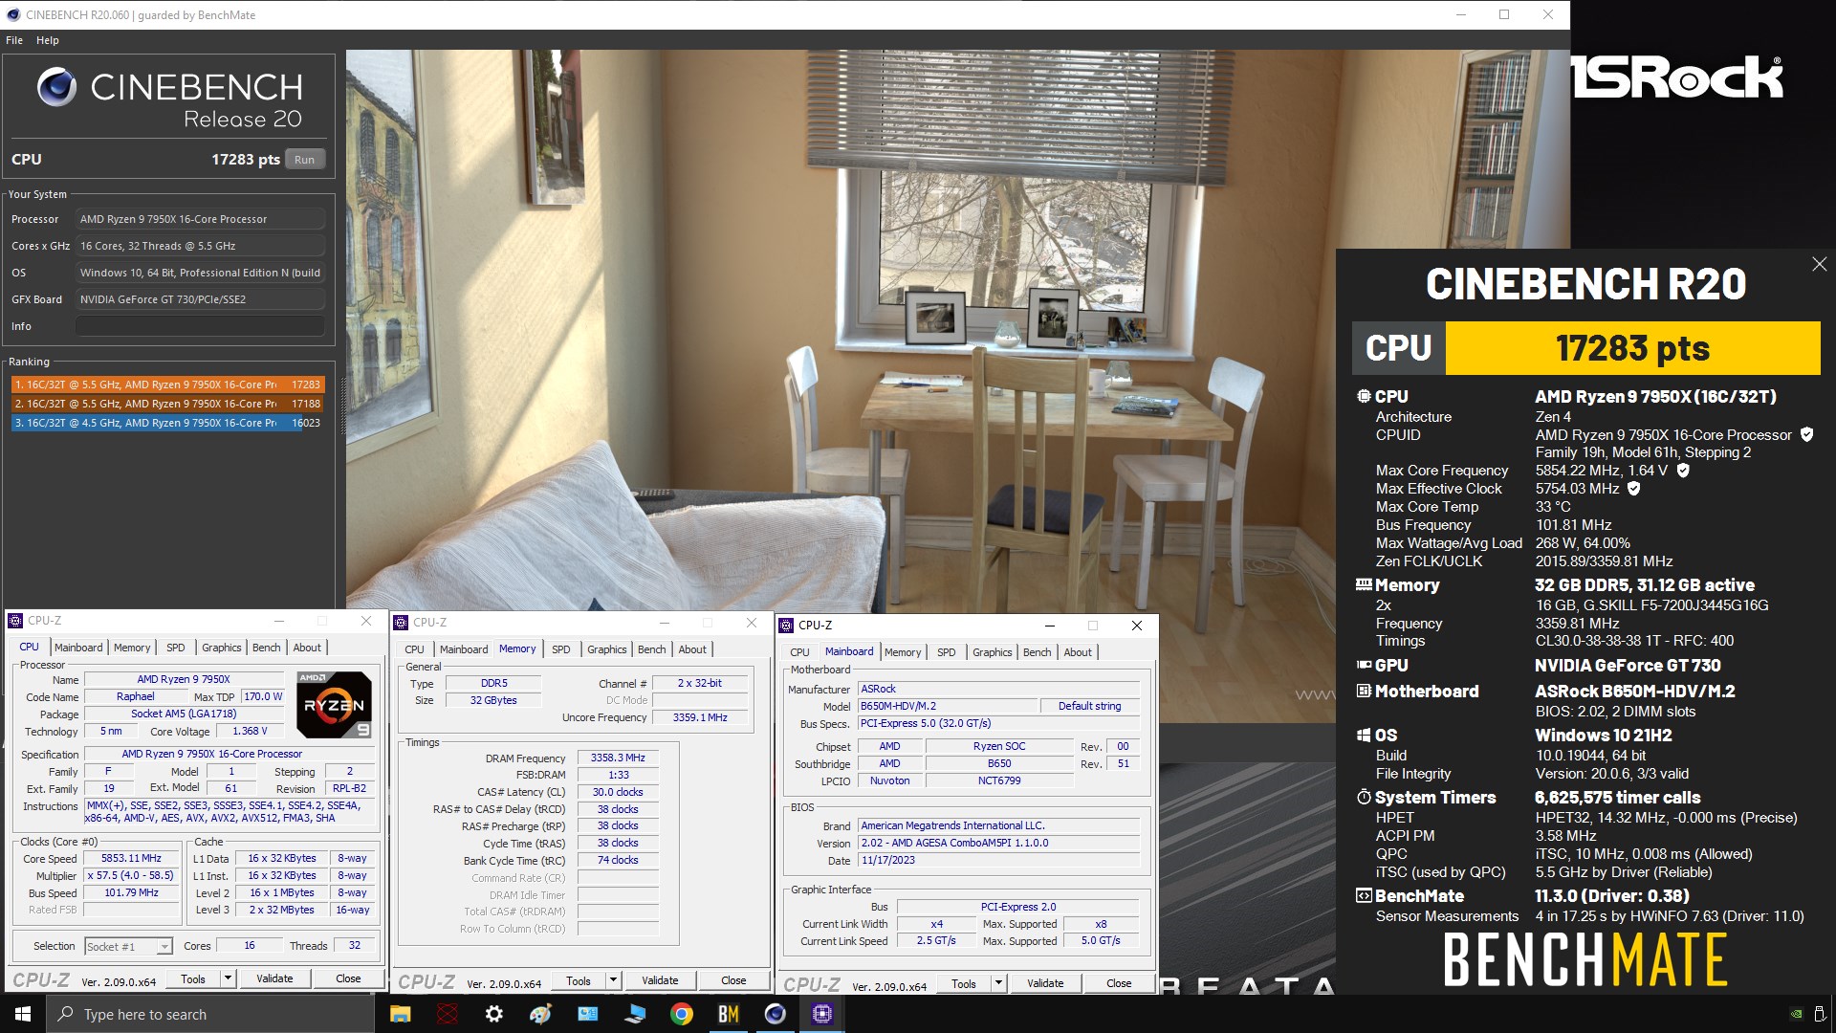Select ranking entry 3 at 4.5 GHz
This screenshot has width=1836, height=1033.
click(x=168, y=423)
